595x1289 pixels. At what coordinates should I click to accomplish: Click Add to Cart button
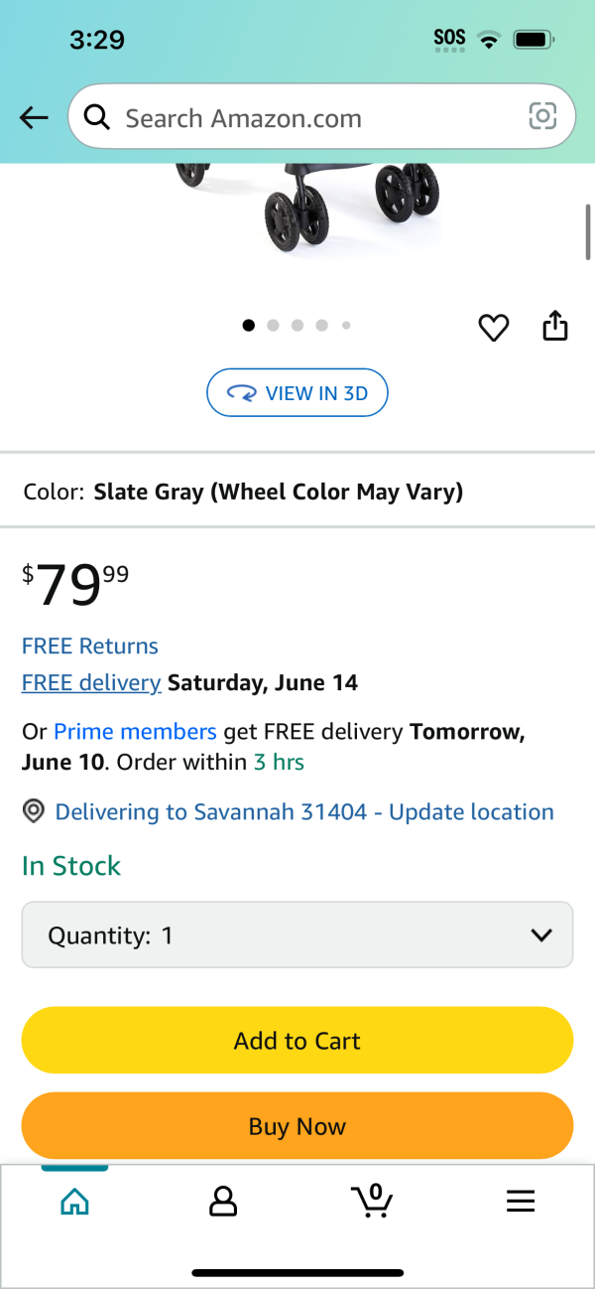(x=297, y=1041)
